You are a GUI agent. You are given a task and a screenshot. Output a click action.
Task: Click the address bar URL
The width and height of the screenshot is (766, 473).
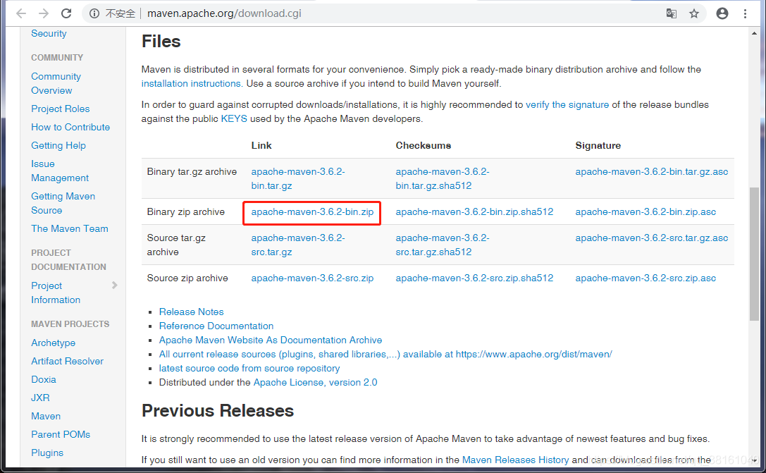224,13
